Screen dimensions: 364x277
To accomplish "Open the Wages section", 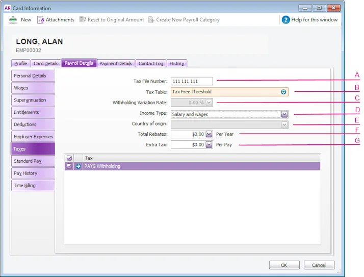I will 33,88.
